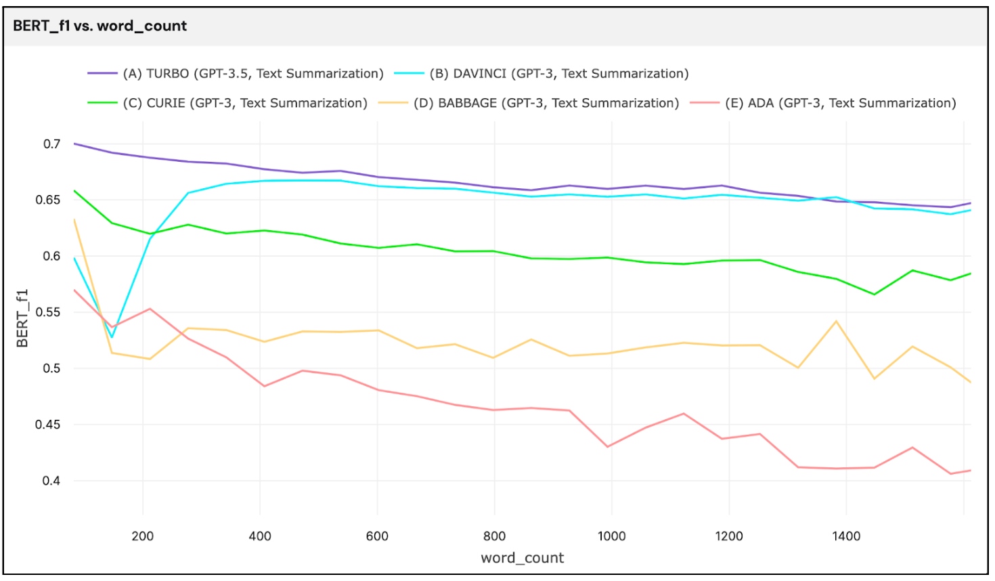Click the BABBAGE legend text

(546, 103)
